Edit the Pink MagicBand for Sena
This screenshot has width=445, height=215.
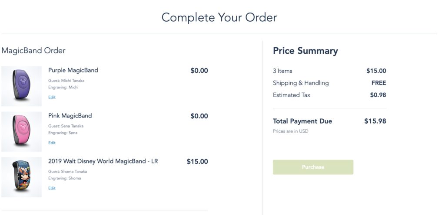pyautogui.click(x=52, y=143)
